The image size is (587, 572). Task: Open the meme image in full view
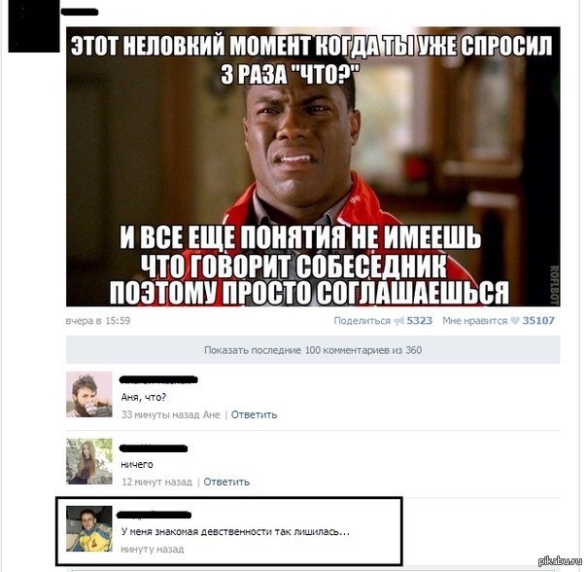(x=313, y=166)
